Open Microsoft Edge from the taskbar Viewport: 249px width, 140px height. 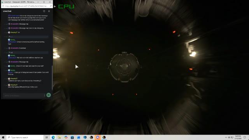pos(53,137)
